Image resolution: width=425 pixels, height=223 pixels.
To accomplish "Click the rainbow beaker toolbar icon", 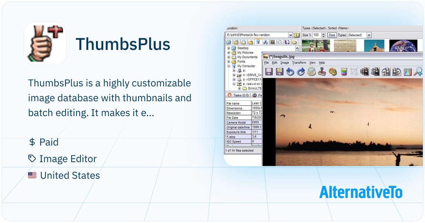I will click(343, 72).
